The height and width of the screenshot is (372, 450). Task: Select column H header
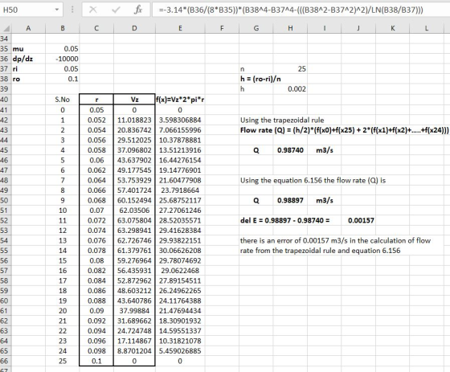point(290,28)
